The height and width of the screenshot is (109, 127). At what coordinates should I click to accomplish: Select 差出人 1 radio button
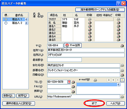click(6, 19)
